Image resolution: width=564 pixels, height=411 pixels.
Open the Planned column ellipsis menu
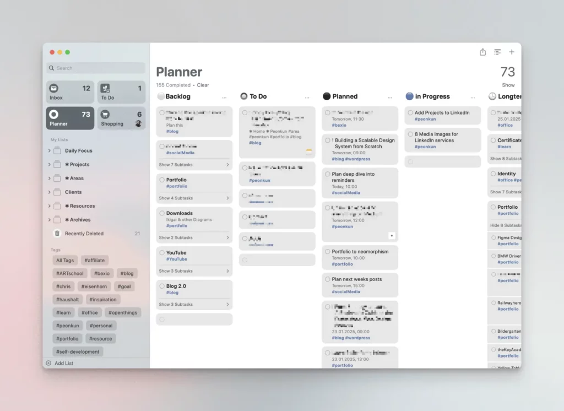coord(390,97)
